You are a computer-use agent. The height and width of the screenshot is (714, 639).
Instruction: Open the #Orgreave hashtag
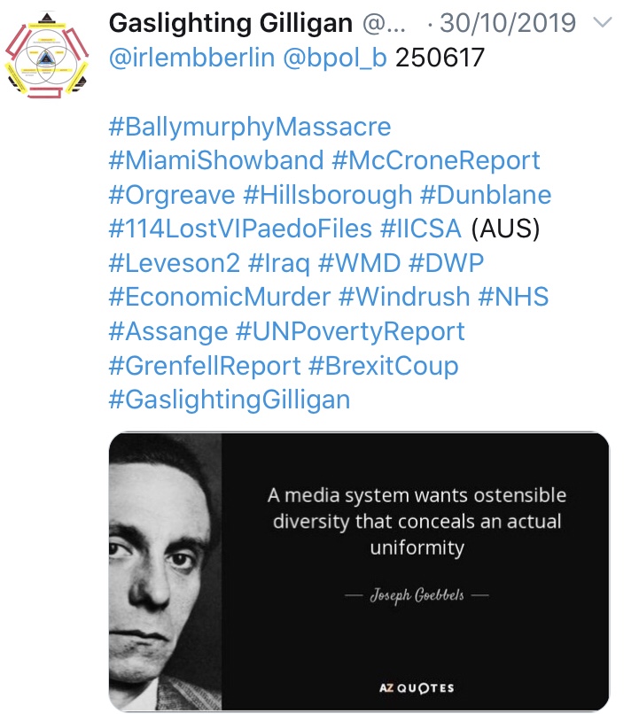(x=172, y=195)
